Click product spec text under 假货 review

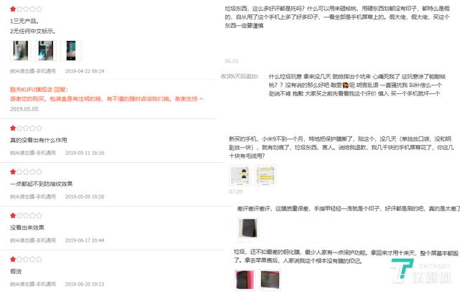(x=33, y=284)
